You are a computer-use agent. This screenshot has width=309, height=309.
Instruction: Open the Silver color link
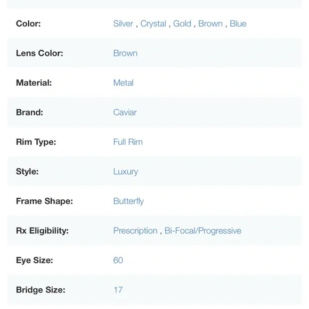[x=123, y=23]
